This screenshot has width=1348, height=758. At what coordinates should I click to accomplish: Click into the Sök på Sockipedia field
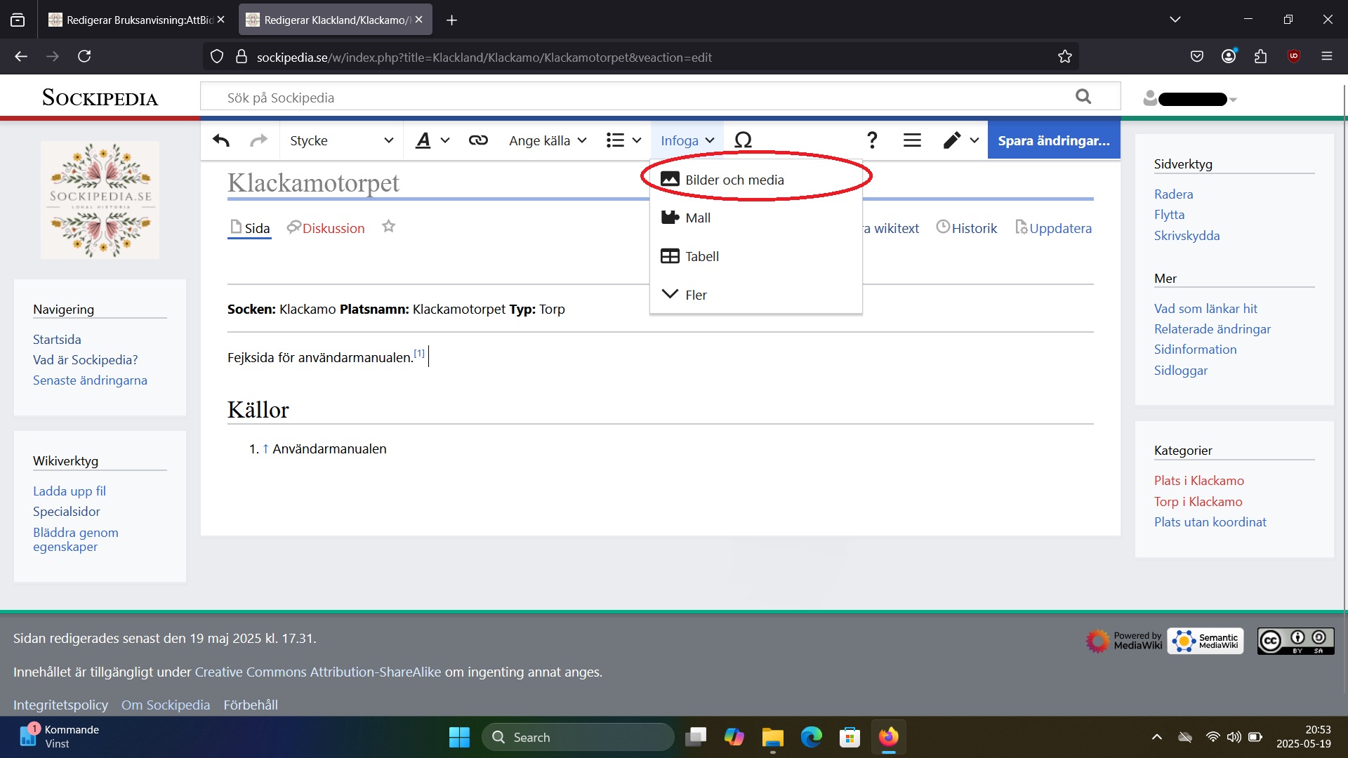[x=632, y=98]
